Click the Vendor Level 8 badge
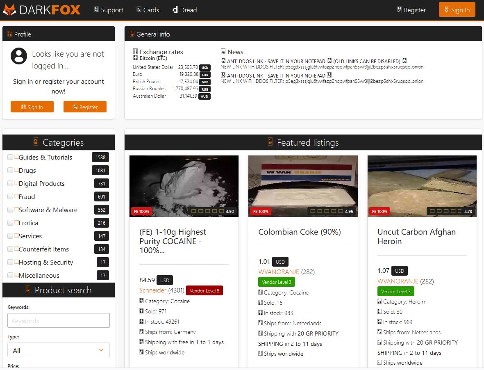 pos(205,290)
